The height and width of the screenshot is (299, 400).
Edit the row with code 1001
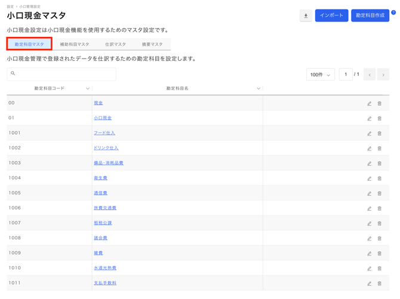coord(369,134)
